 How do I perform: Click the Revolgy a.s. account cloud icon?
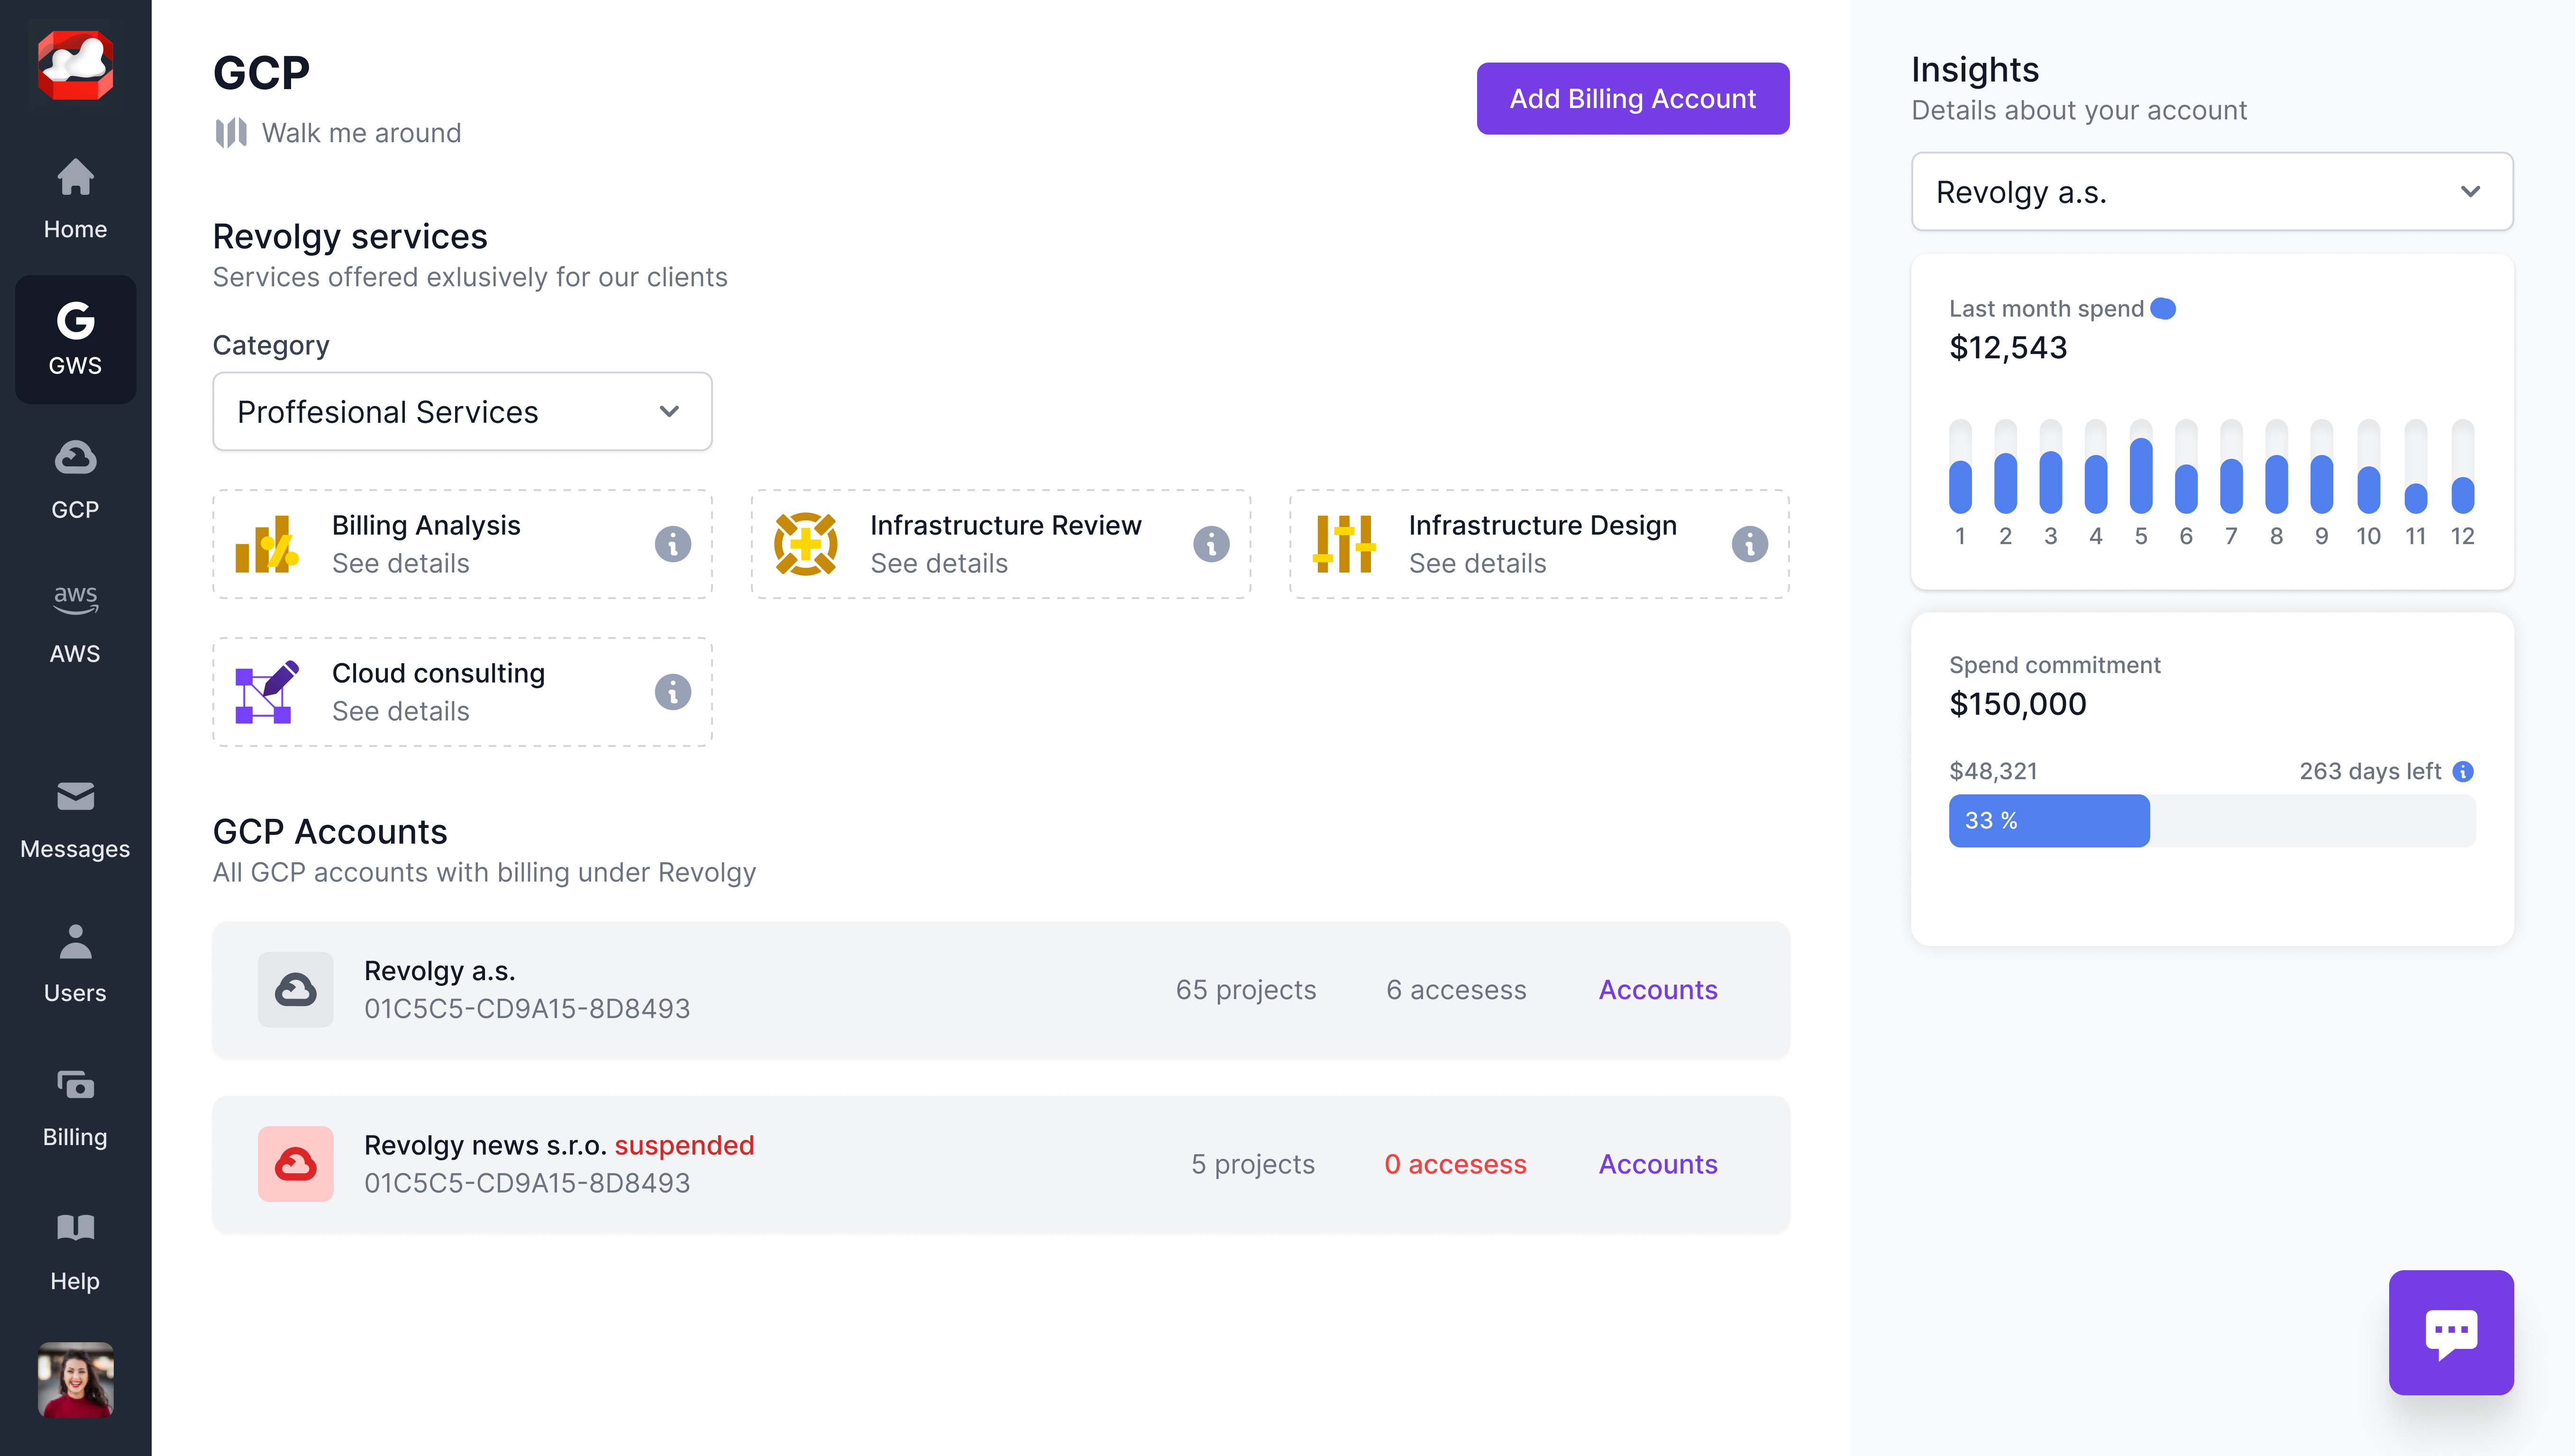pos(295,990)
